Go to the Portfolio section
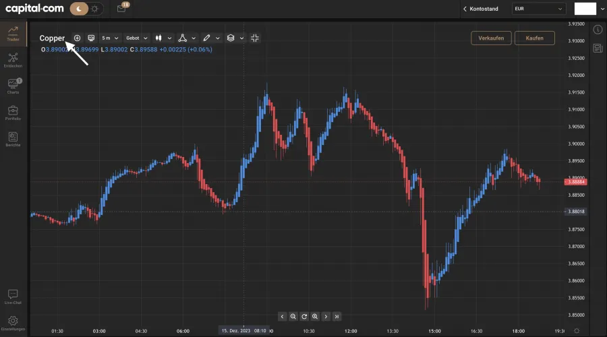 click(x=13, y=113)
